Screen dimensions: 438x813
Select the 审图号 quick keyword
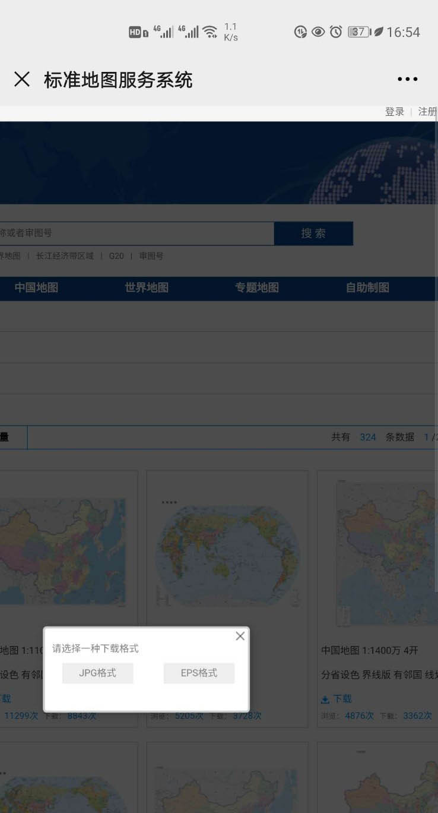151,256
